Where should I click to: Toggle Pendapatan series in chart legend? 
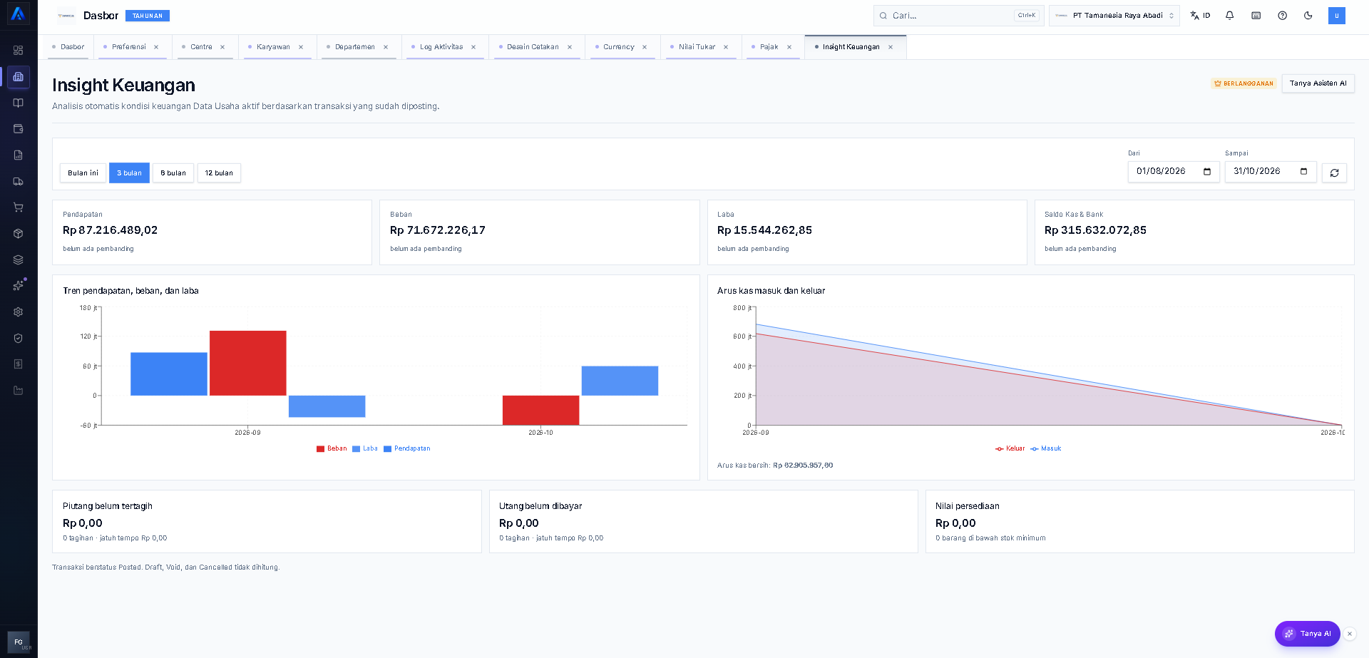[407, 448]
